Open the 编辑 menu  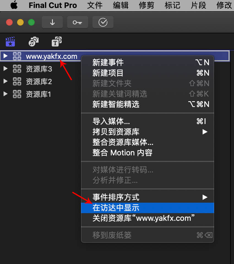(x=121, y=5)
